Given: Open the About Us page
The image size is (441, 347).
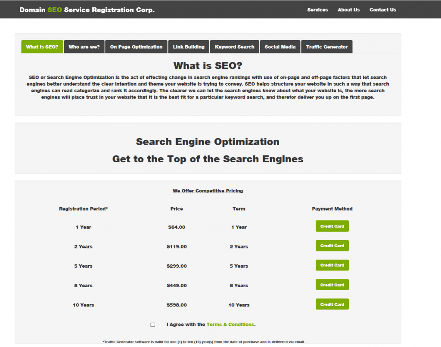Looking at the screenshot, I should 348,10.
